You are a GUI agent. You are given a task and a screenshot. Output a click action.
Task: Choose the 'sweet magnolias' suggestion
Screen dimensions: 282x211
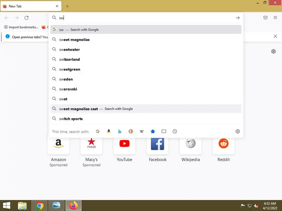coord(146,40)
